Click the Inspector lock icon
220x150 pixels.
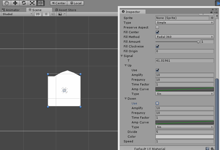[212, 12]
